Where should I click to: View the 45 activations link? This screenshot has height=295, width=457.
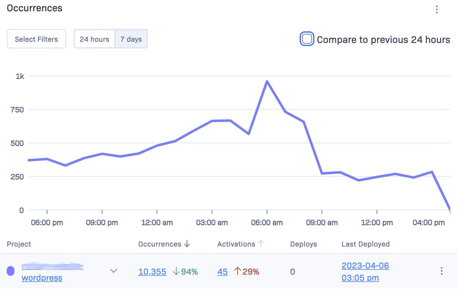pos(222,272)
